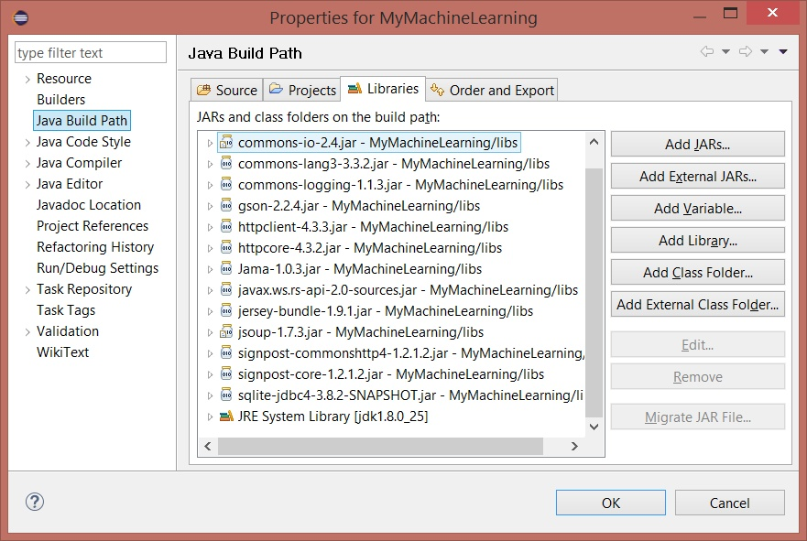Select the Java Build Path item
Screen dimensions: 807x541
click(x=82, y=120)
